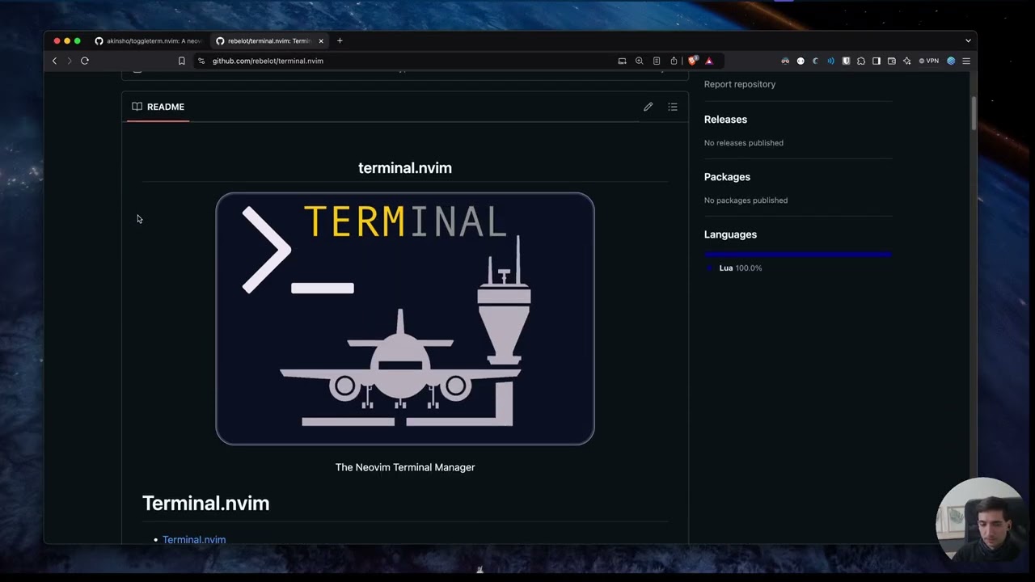Open the crescent moon dark-mode extension
The image size is (1035, 582).
pos(816,61)
